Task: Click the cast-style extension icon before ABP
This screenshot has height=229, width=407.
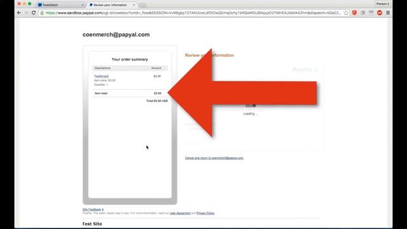Action: 371,13
